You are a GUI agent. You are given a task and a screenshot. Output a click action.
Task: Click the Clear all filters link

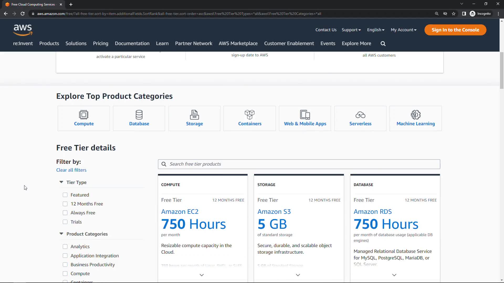tap(71, 170)
